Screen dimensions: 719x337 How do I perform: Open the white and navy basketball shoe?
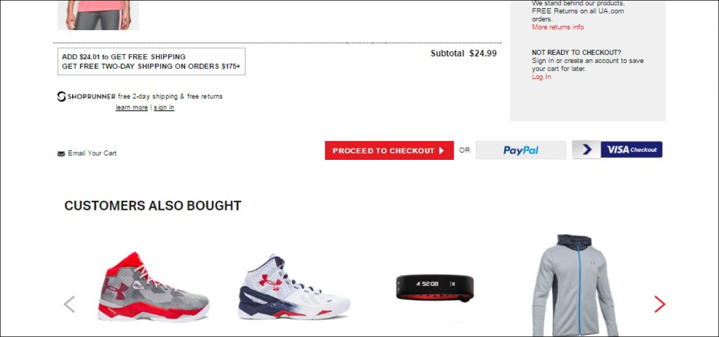click(294, 286)
